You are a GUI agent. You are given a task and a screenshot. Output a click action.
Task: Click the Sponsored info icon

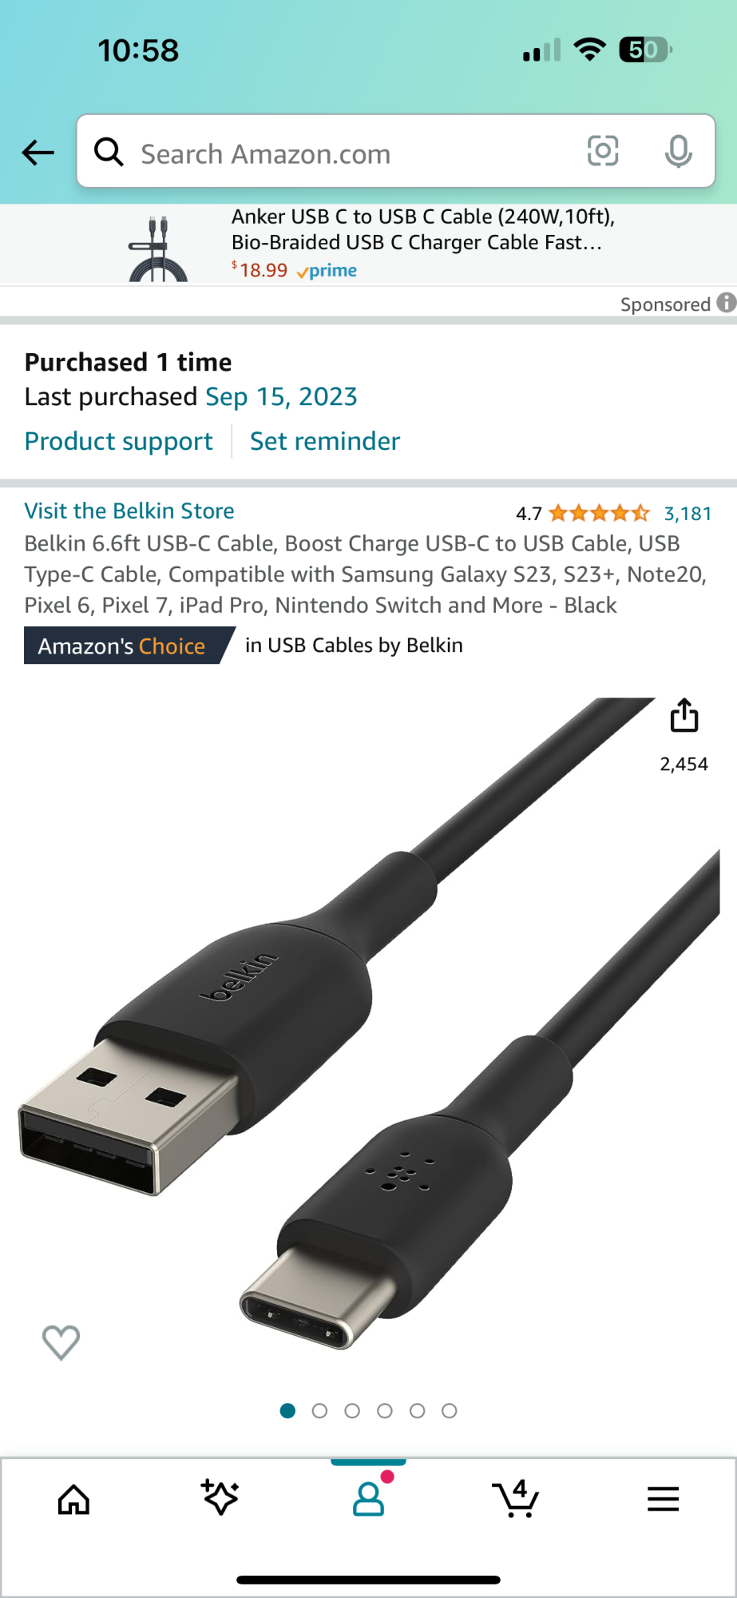[x=726, y=303]
